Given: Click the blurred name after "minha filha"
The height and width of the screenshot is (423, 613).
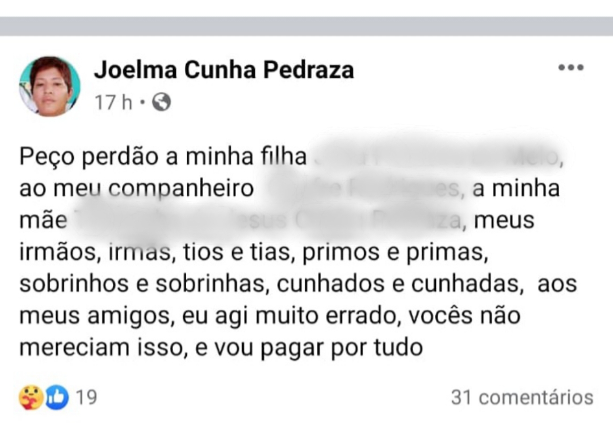Looking at the screenshot, I should [434, 157].
